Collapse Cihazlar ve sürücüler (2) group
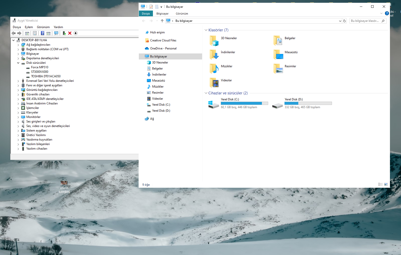 206,93
